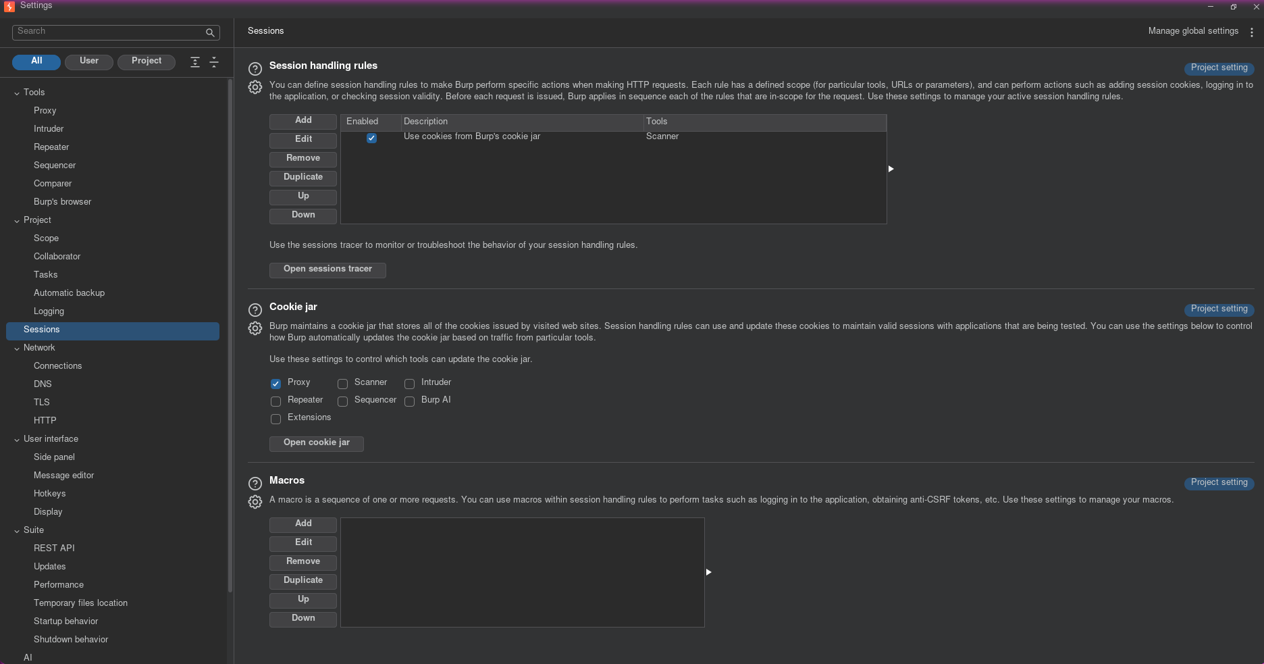
Task: Collapse the Tools tree group
Action: coord(17,93)
